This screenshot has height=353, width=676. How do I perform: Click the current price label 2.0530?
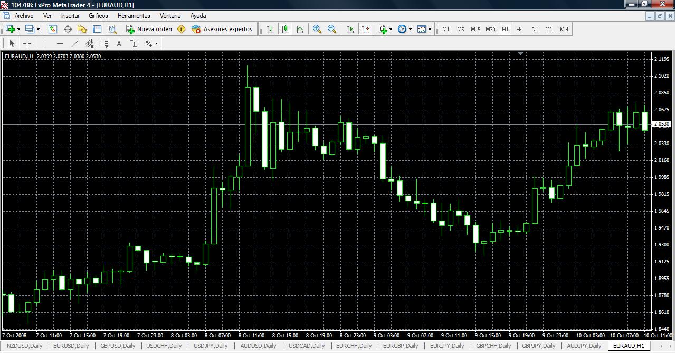click(662, 124)
